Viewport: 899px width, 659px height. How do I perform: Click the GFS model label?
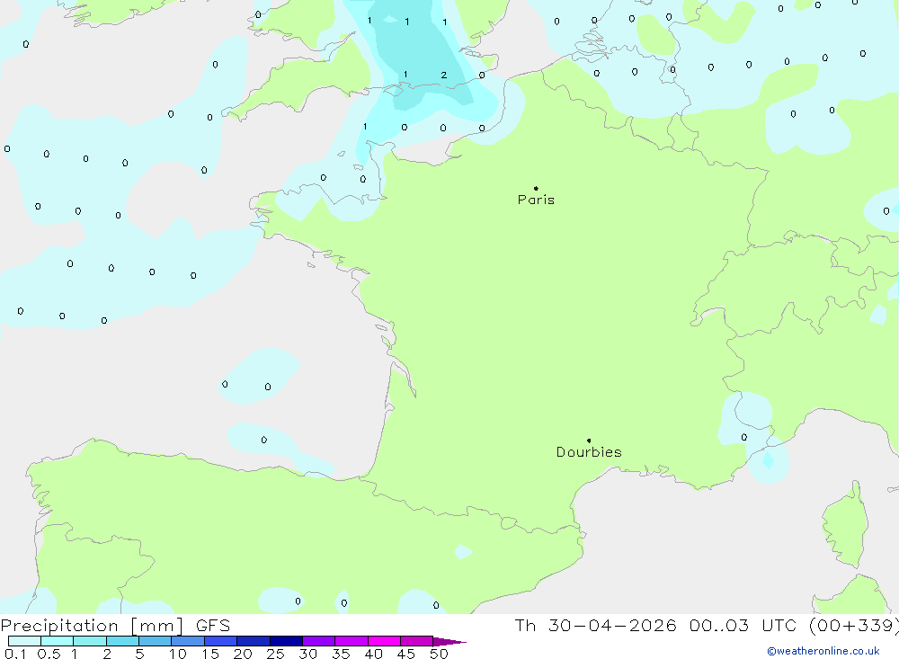pos(213,626)
